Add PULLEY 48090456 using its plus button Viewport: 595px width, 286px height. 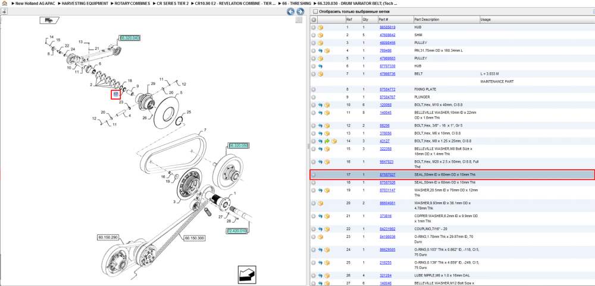coord(314,43)
